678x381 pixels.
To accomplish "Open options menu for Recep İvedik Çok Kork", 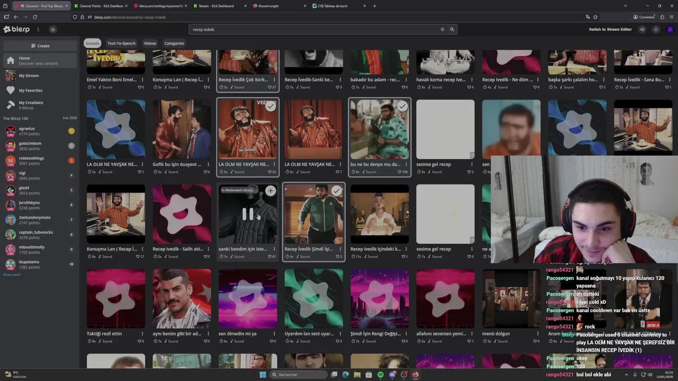I will (274, 80).
